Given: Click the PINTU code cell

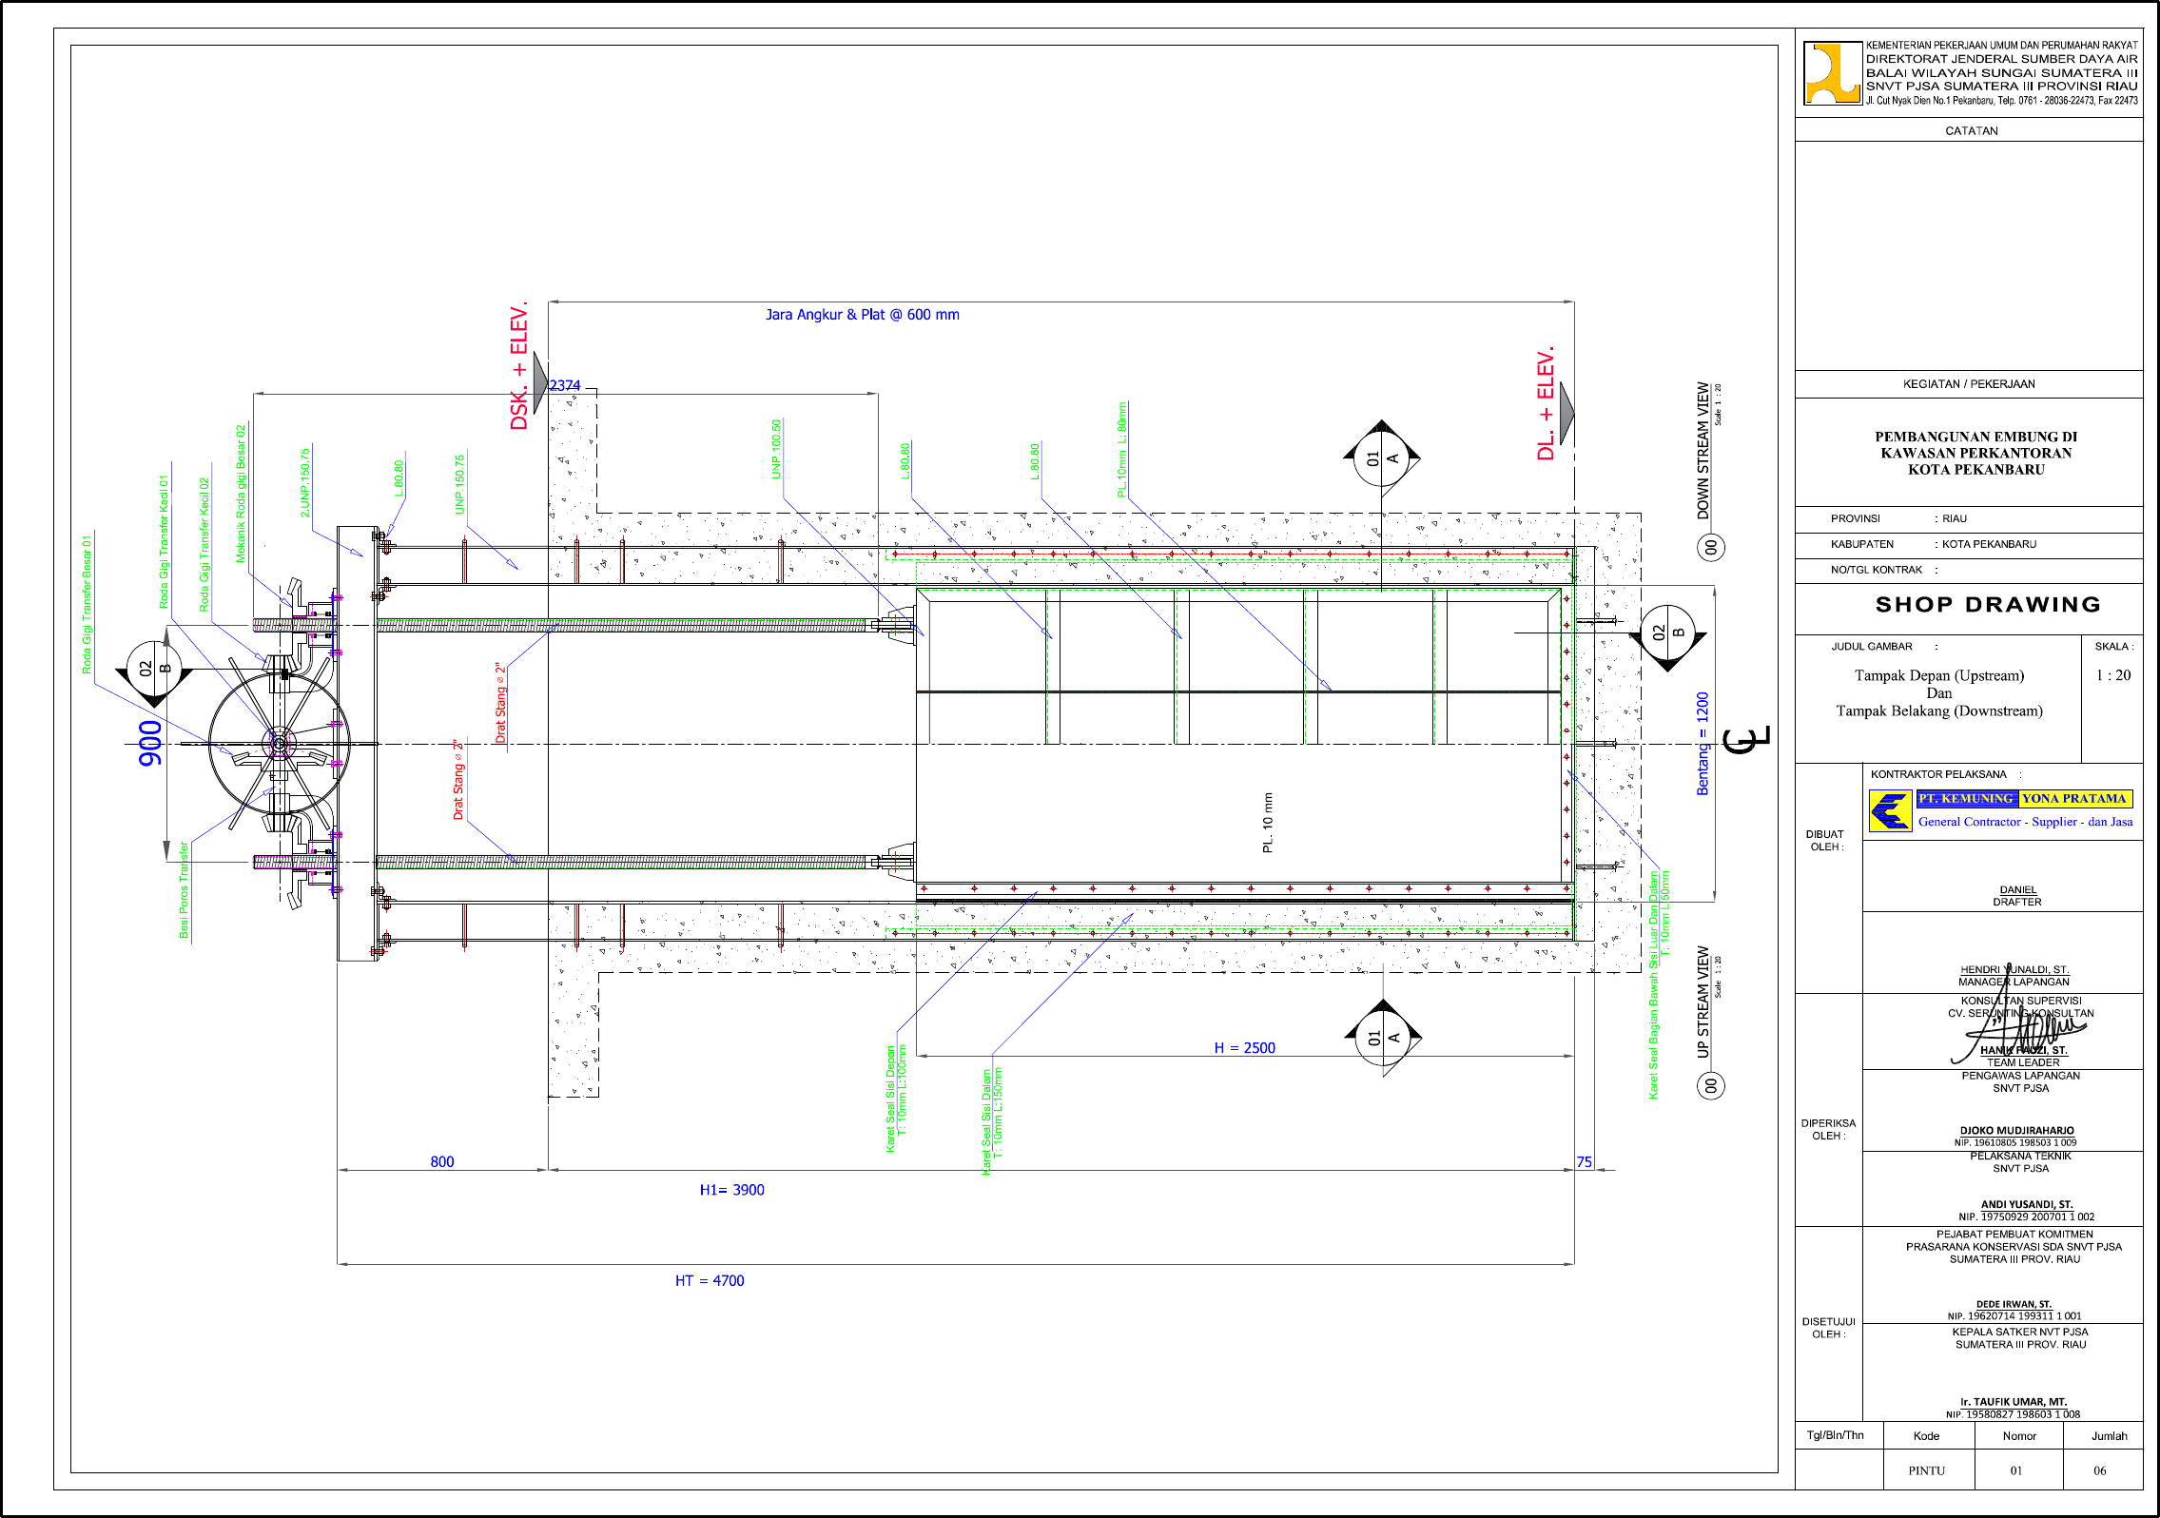Looking at the screenshot, I should pyautogui.click(x=1927, y=1470).
